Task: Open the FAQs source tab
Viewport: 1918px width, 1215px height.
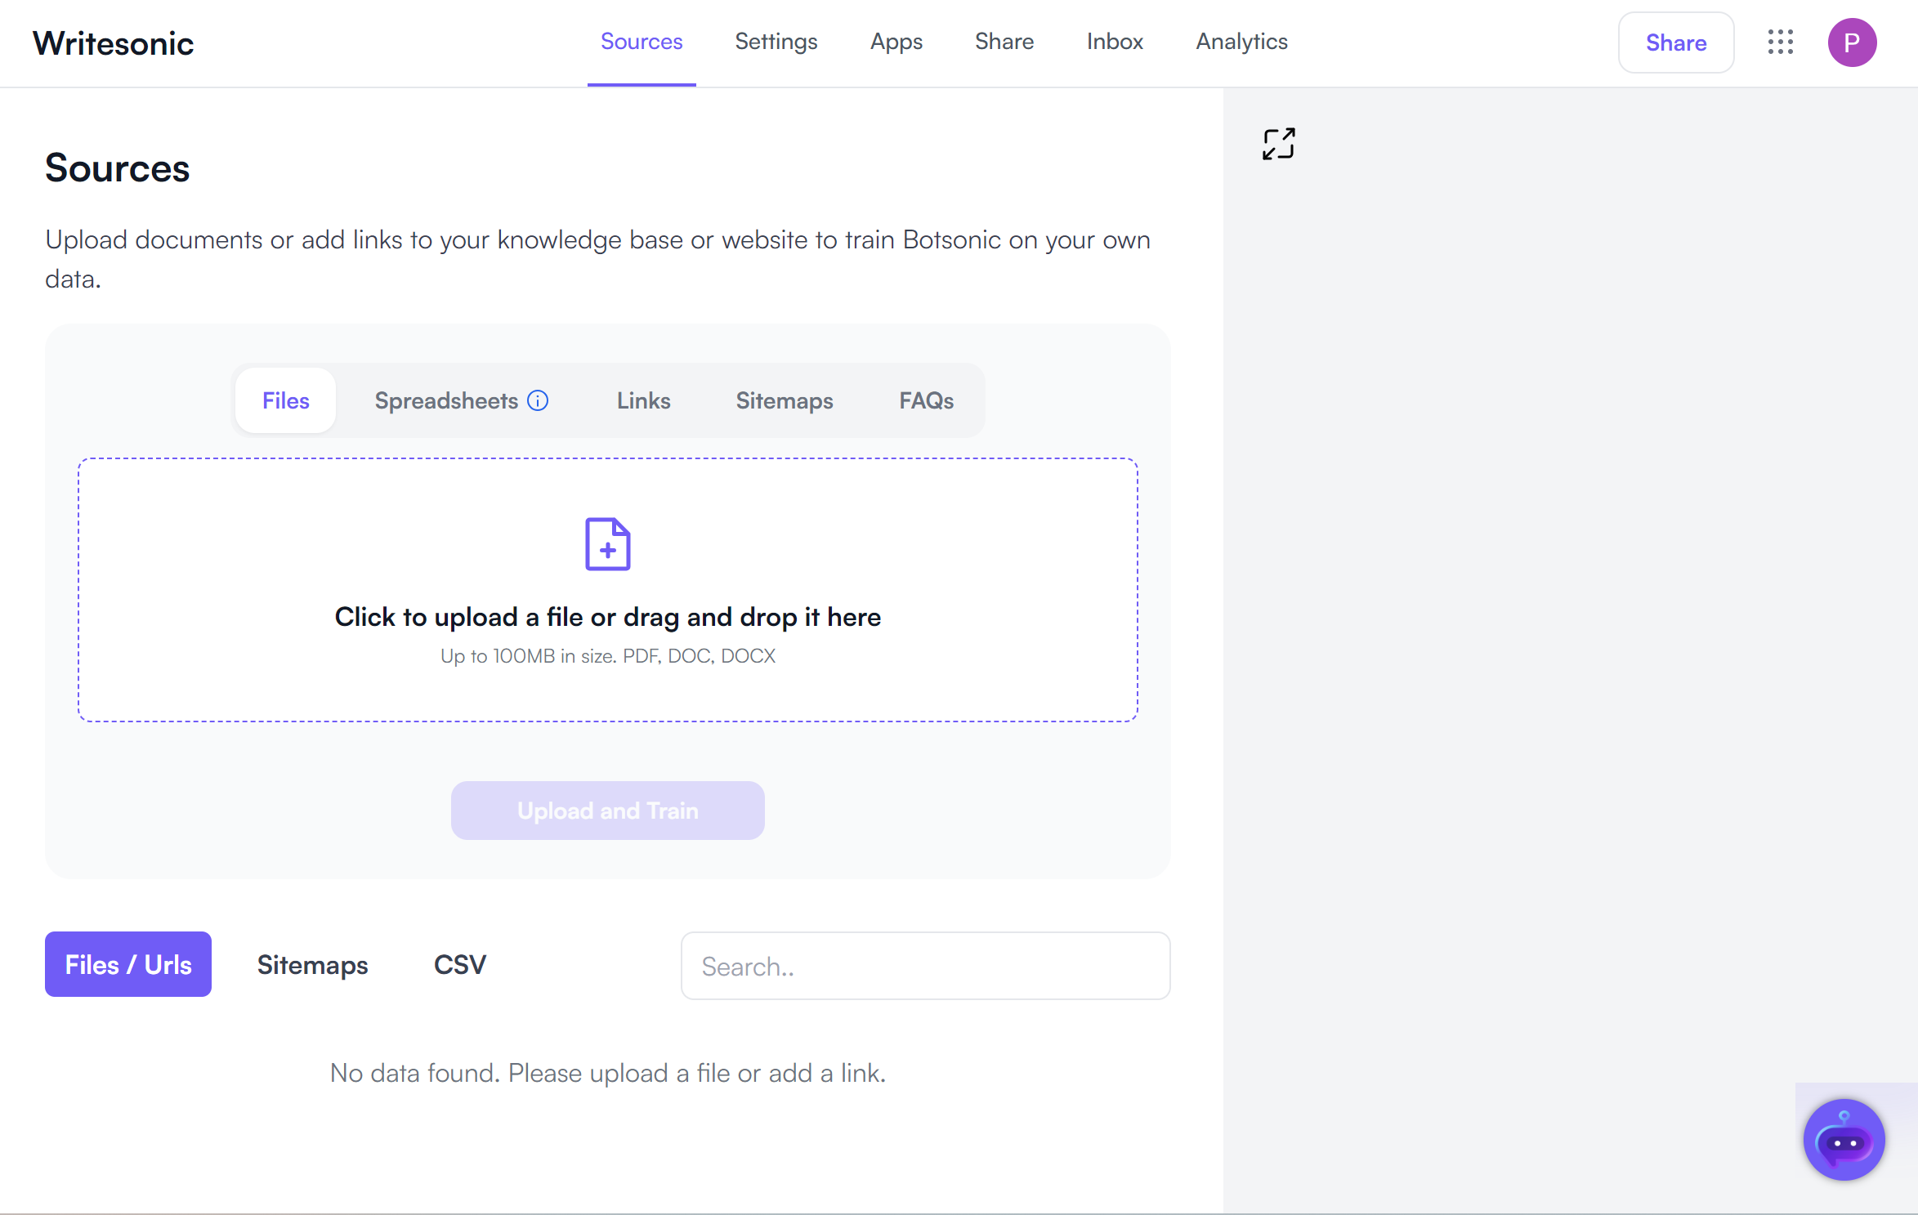Action: 925,400
